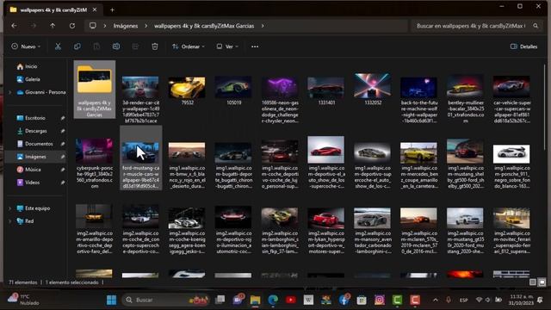The width and height of the screenshot is (551, 310).
Task: Switch to details list view icon
Action: coord(533,282)
